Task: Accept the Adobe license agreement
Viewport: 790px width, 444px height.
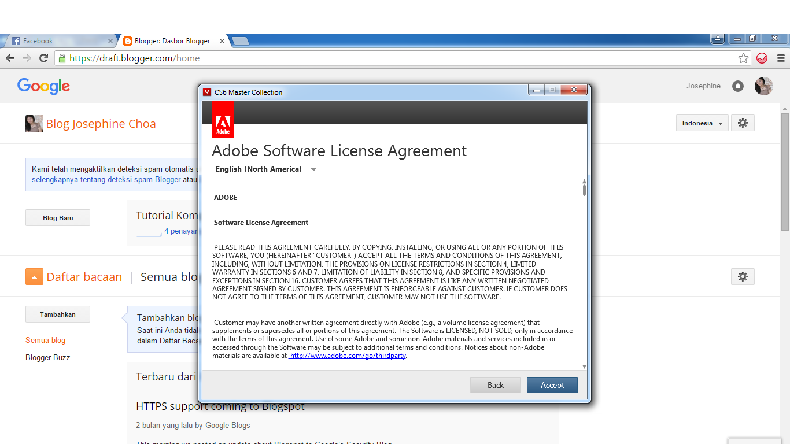Action: click(552, 385)
